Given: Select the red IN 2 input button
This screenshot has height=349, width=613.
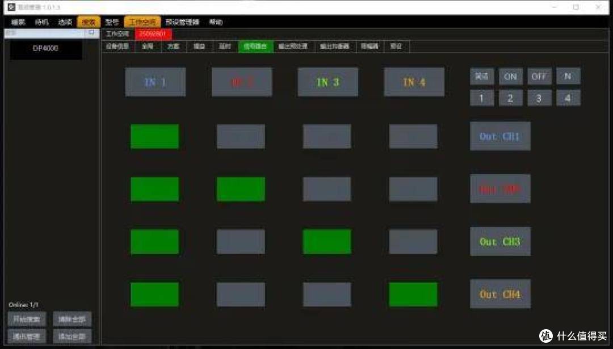Looking at the screenshot, I should [x=242, y=82].
